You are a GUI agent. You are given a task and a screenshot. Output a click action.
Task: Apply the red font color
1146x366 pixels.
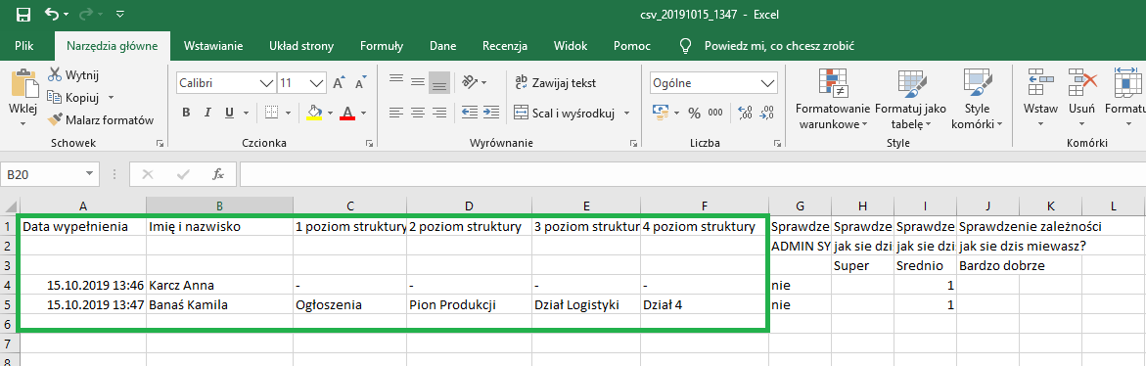(347, 113)
